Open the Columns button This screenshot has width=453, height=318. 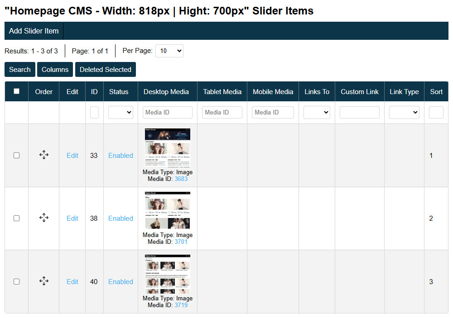coord(55,70)
